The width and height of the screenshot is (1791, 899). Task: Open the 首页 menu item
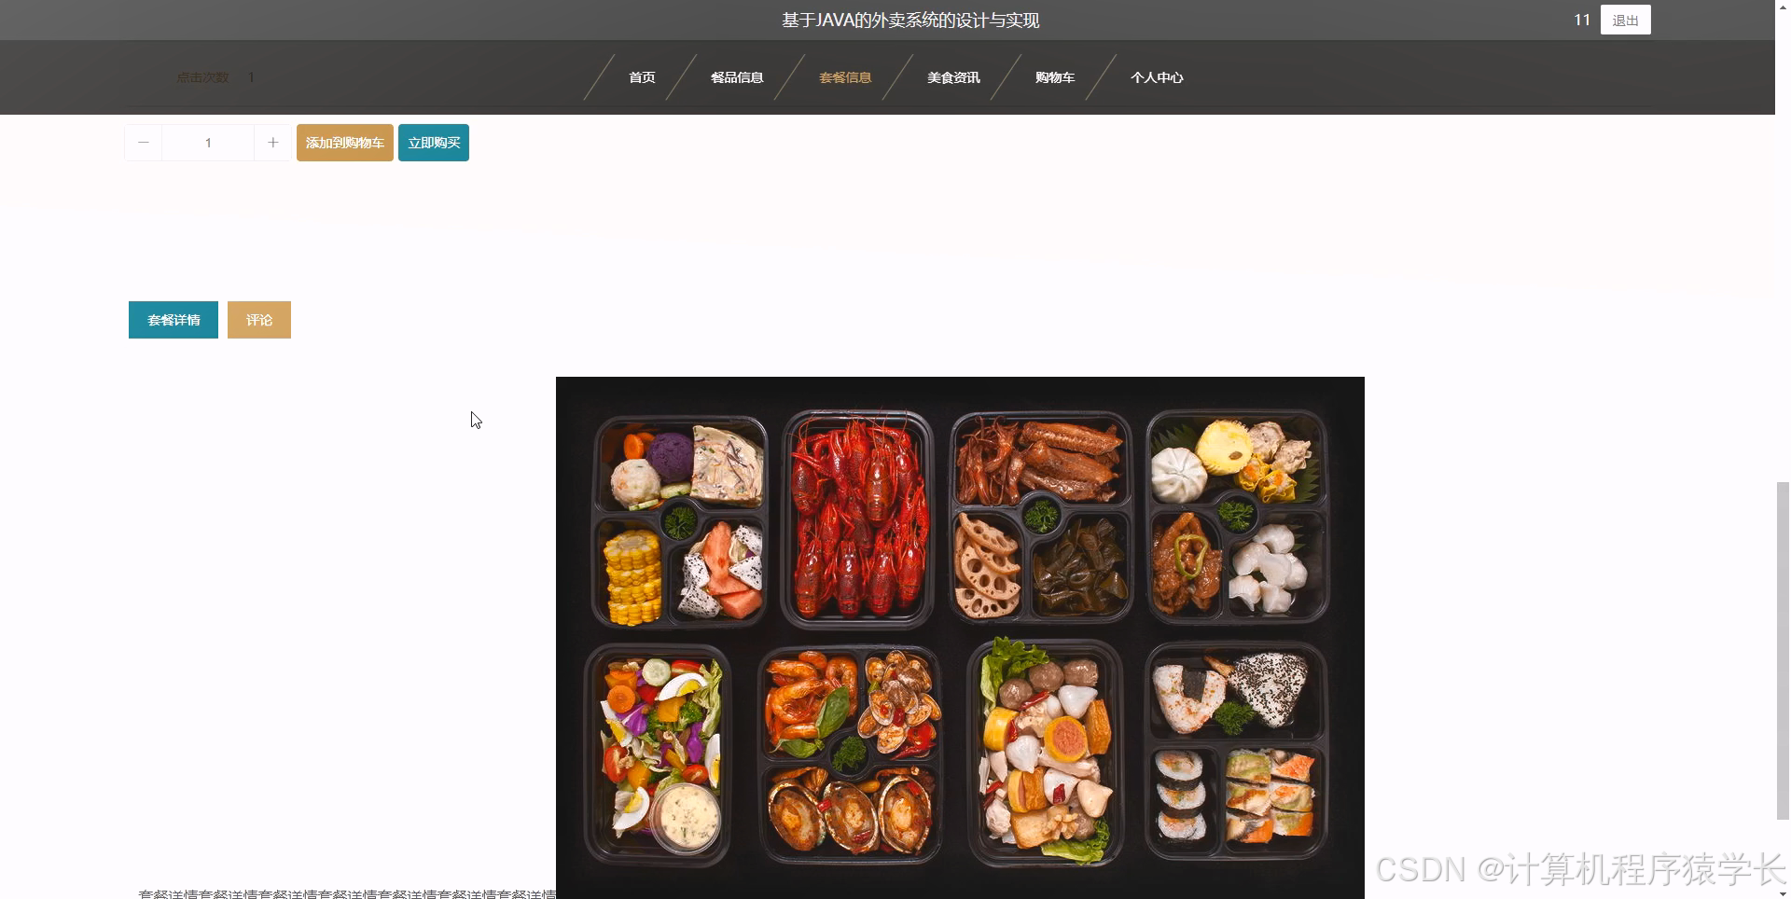point(642,77)
